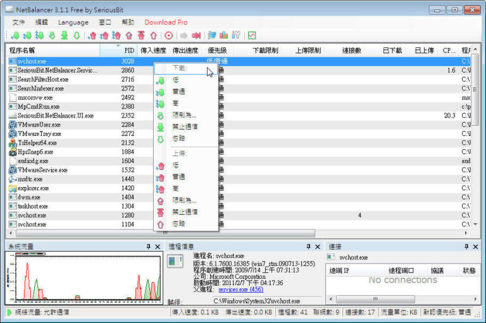486x323 pixels.
Task: Choose download 禁止通信 in the context menu
Action: click(x=186, y=126)
